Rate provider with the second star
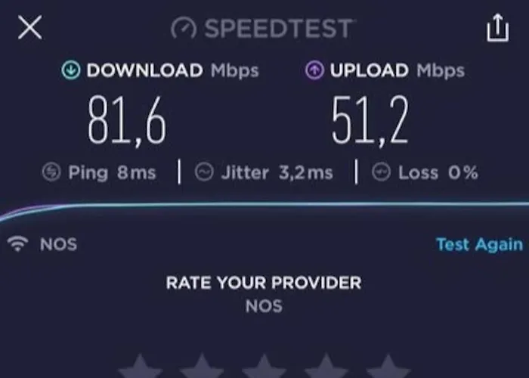The image size is (529, 378). pyautogui.click(x=202, y=366)
